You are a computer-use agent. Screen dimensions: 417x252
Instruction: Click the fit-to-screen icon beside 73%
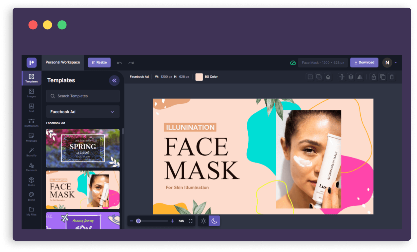191,221
